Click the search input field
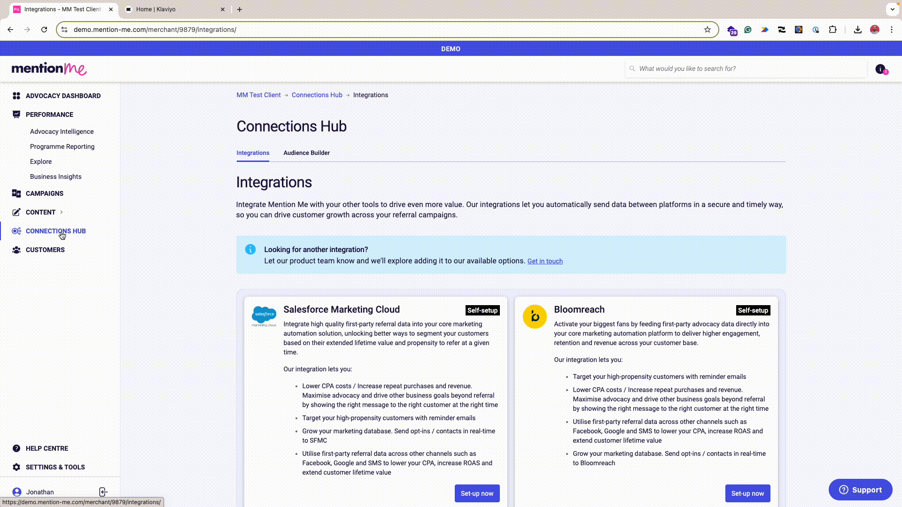Viewport: 902px width, 507px height. coord(746,69)
